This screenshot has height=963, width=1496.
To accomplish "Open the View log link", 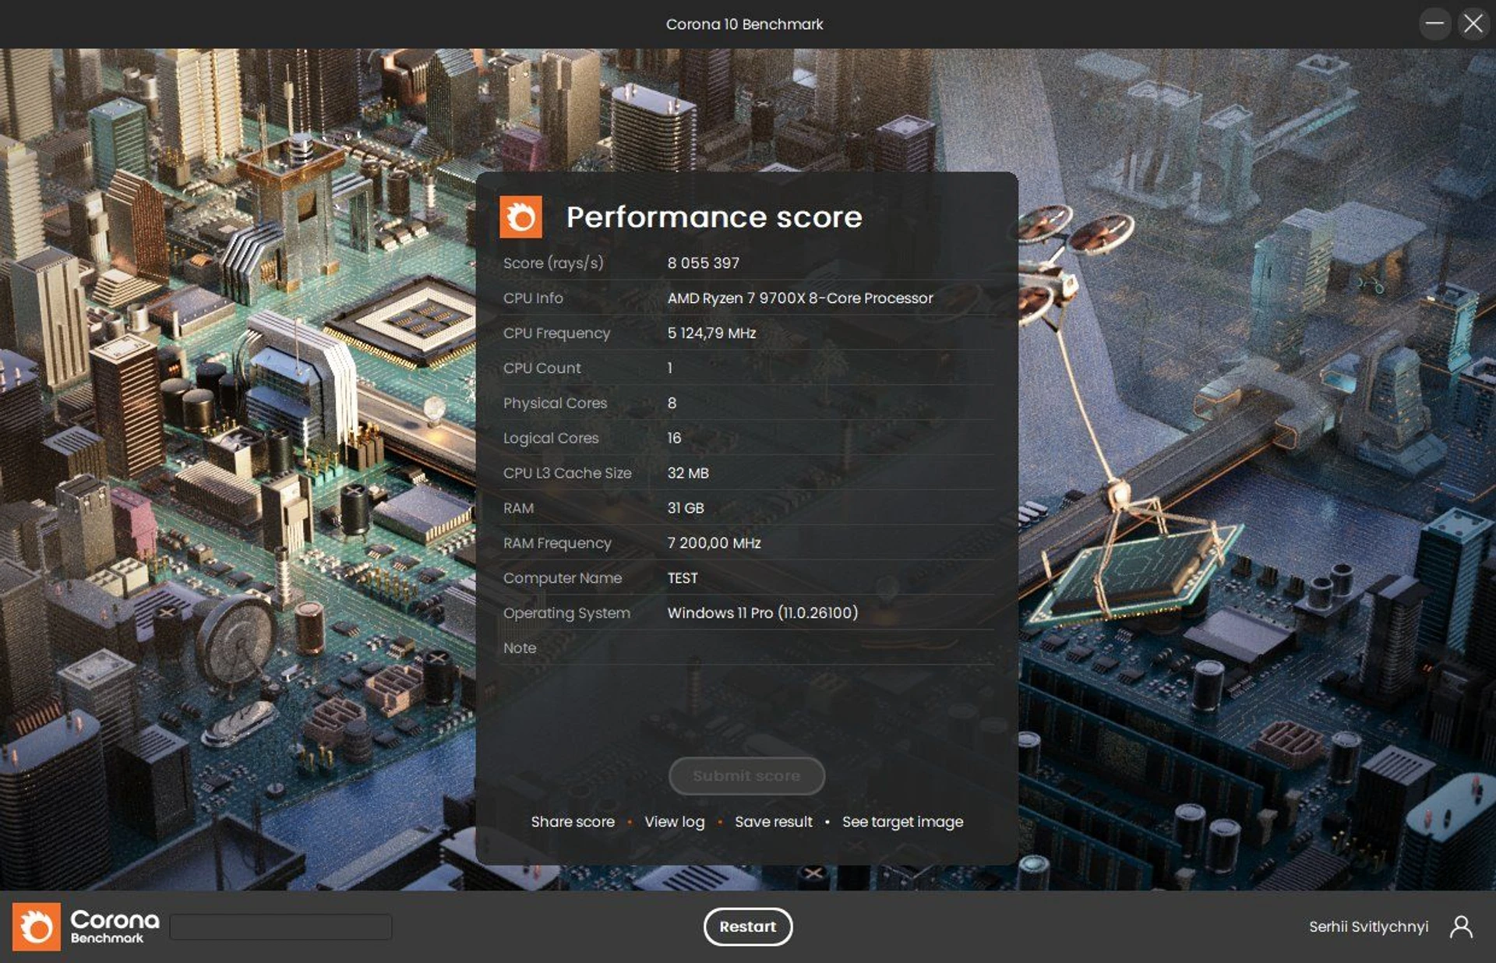I will [674, 822].
